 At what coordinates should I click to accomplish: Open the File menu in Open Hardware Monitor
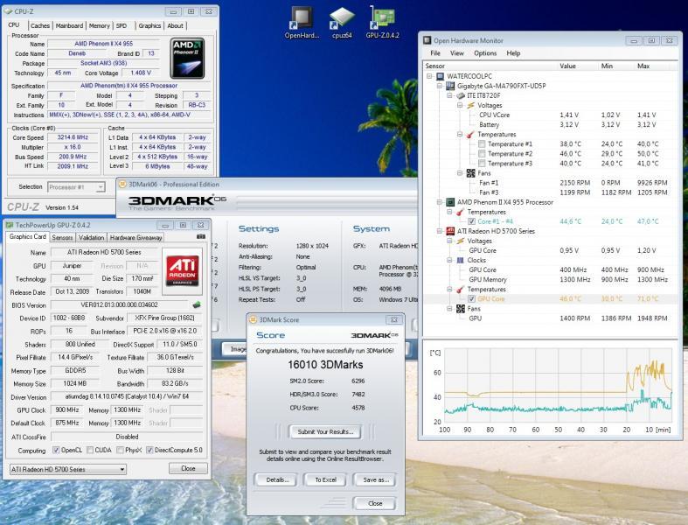[x=435, y=53]
